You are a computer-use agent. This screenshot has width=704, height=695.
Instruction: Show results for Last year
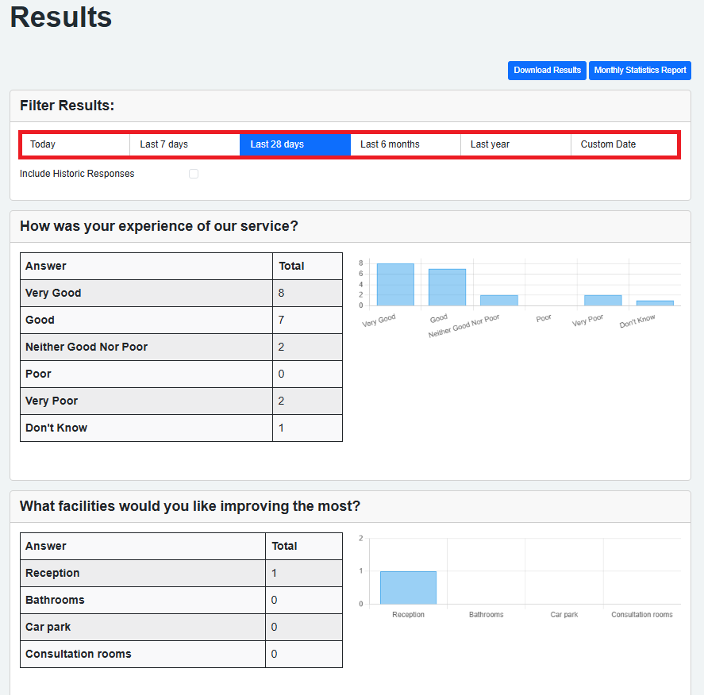point(515,144)
